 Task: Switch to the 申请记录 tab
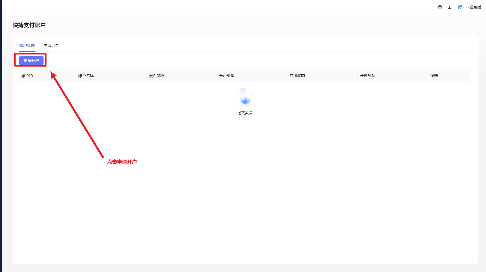pyautogui.click(x=51, y=45)
